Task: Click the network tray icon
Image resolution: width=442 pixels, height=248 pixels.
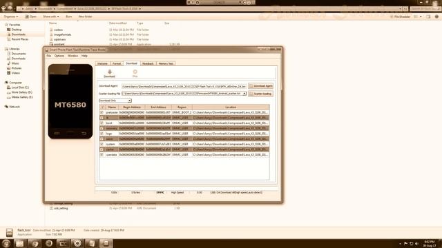Action: point(412,243)
